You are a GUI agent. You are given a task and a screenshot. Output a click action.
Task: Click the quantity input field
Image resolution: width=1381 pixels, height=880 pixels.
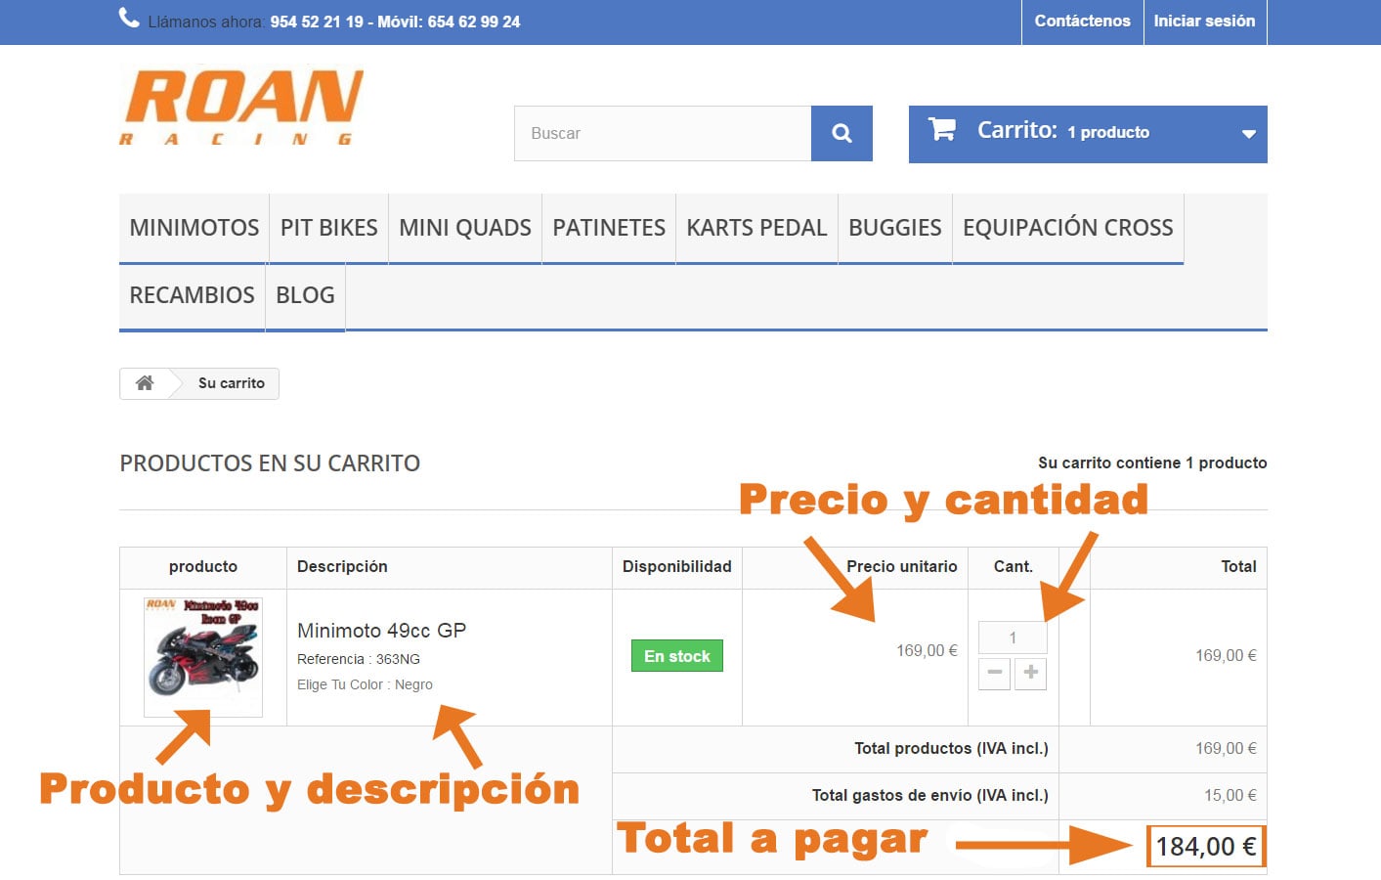(1013, 638)
